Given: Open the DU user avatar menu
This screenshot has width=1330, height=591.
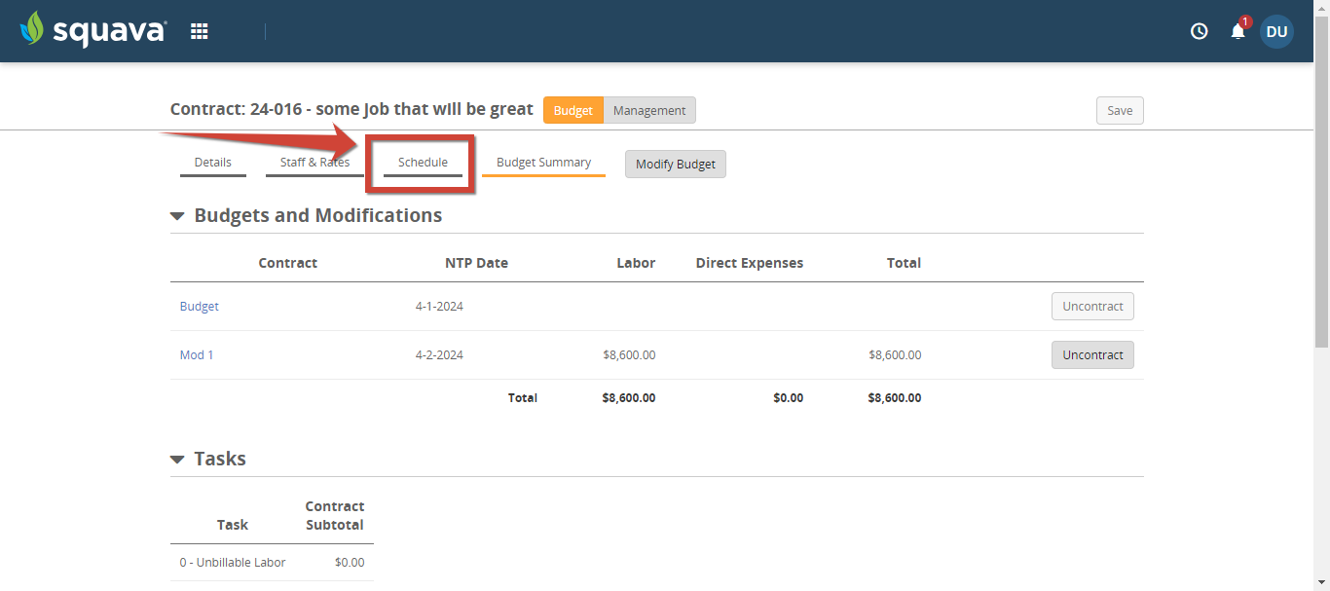Looking at the screenshot, I should click(1276, 30).
